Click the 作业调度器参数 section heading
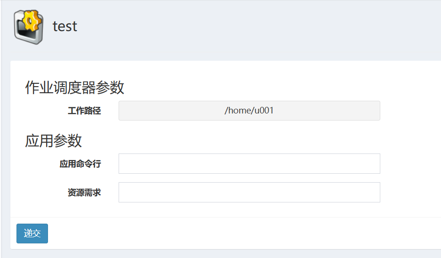 (x=74, y=88)
